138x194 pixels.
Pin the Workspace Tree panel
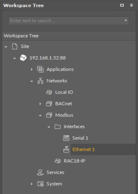coord(131,5)
